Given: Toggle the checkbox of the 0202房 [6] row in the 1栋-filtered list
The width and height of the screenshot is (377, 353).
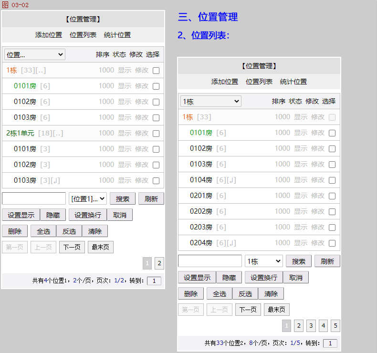Looking at the screenshot, I should coord(332,212).
